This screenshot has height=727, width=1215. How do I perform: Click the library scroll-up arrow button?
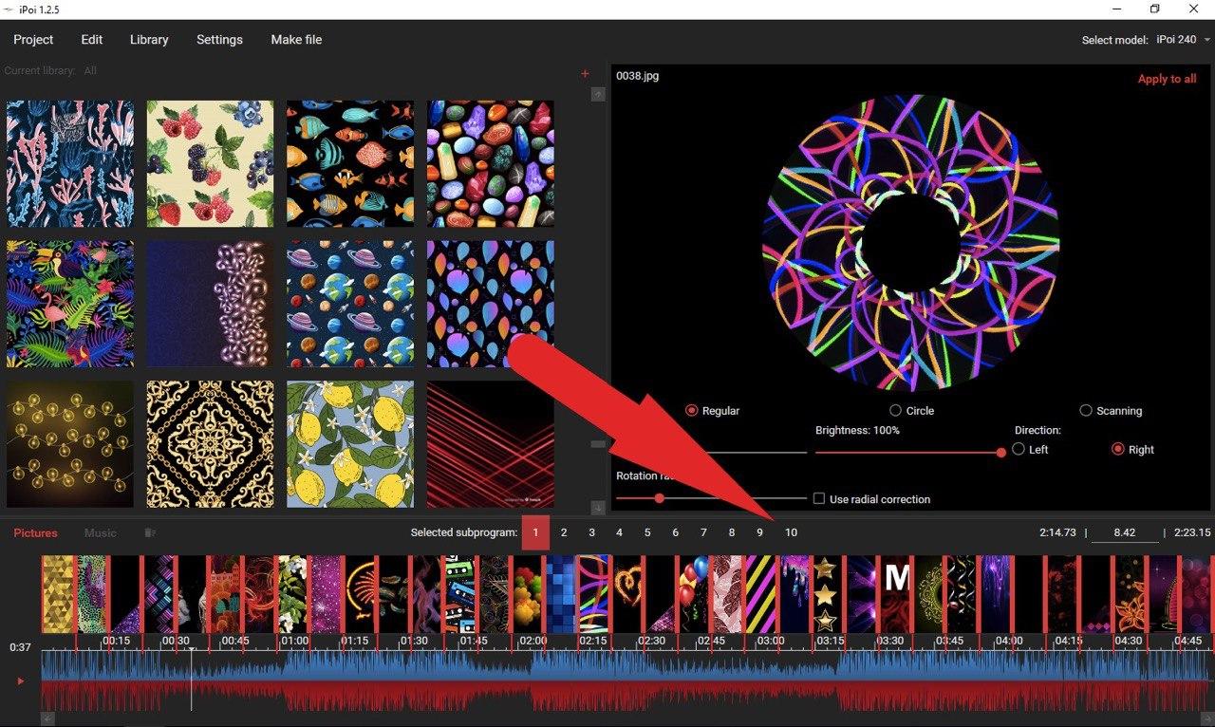click(x=598, y=94)
